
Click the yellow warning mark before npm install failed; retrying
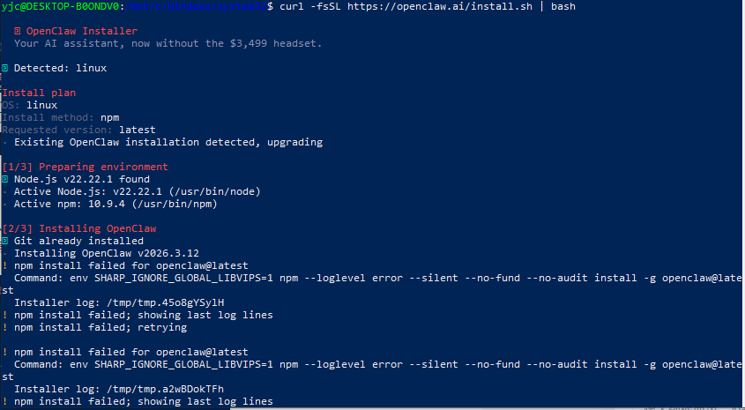pyautogui.click(x=4, y=328)
